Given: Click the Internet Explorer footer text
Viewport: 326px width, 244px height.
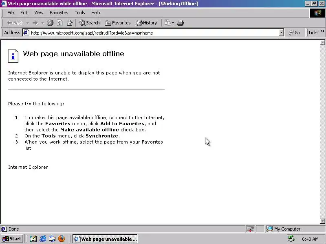Looking at the screenshot, I should coord(28,167).
